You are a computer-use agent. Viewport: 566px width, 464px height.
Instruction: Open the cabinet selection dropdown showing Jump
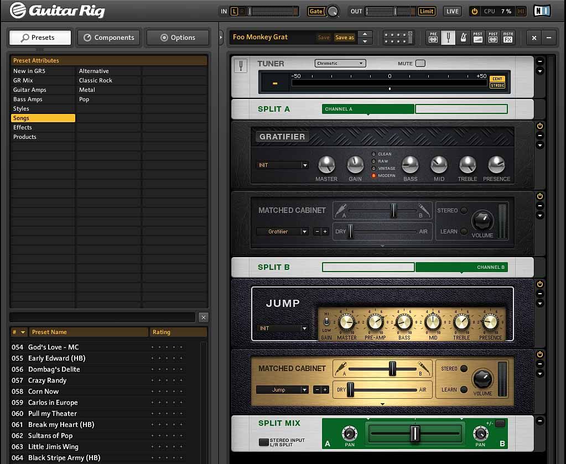(282, 389)
